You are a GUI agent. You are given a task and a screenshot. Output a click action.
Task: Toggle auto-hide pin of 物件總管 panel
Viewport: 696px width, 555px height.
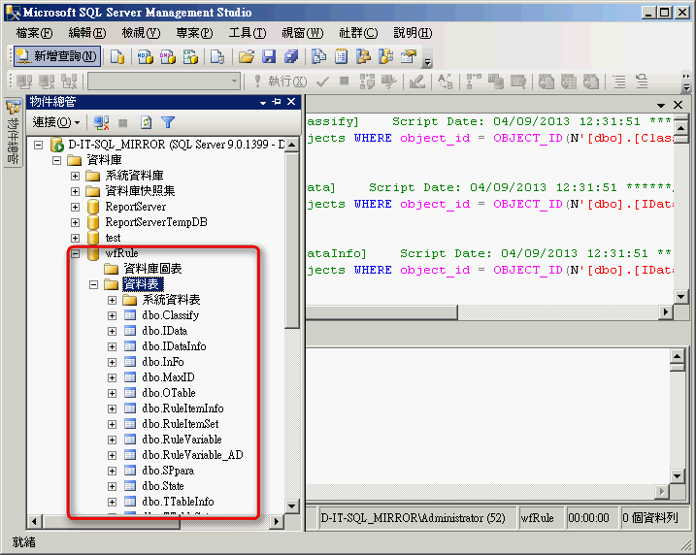[277, 102]
